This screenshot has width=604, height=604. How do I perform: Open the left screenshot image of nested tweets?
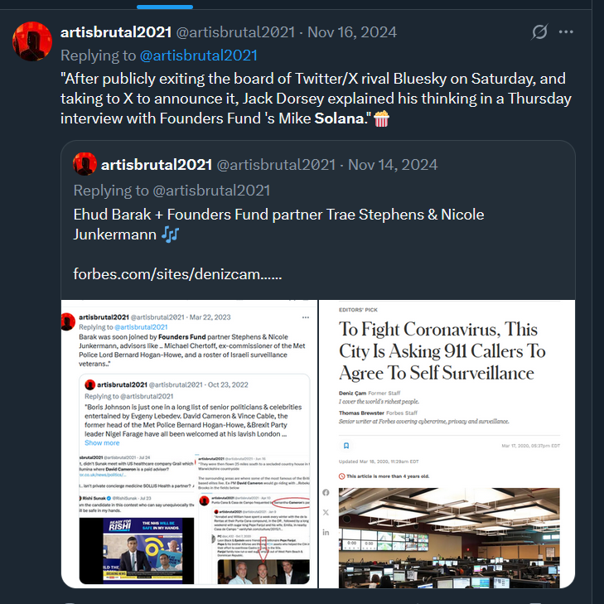click(189, 444)
